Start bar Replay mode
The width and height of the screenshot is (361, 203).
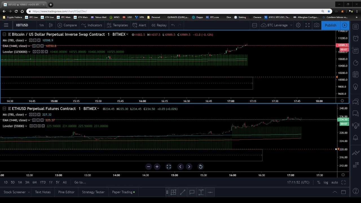(159, 25)
